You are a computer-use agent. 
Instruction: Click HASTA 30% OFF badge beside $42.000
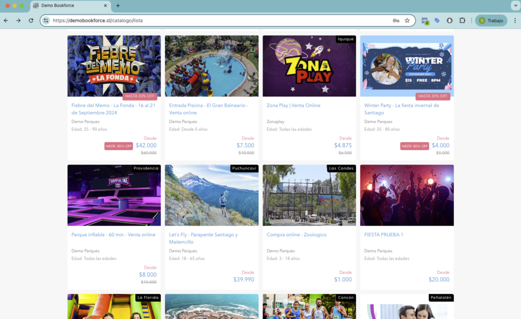[119, 146]
